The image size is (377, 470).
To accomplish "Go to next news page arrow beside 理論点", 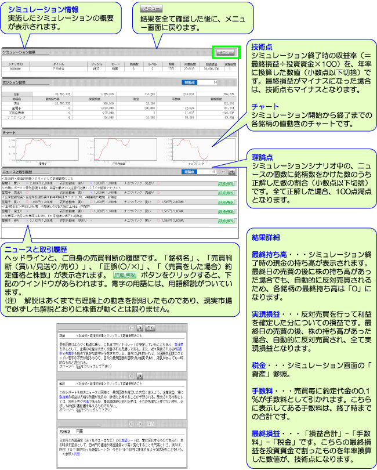I will click(231, 172).
